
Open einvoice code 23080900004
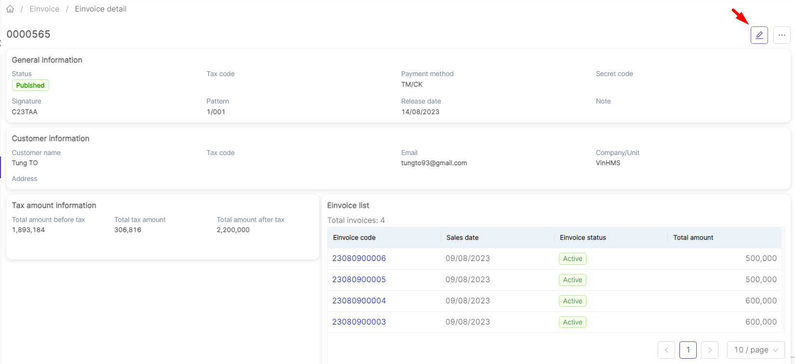(x=359, y=301)
